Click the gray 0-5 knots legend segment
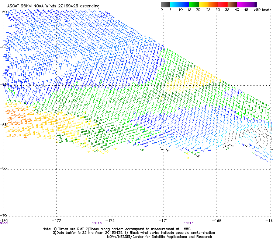The width and height of the screenshot is (273, 239). (x=165, y=4)
